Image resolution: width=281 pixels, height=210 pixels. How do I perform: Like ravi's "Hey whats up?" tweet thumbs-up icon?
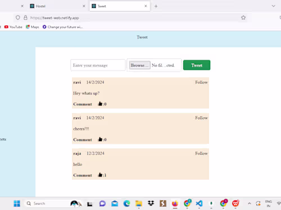click(x=100, y=104)
